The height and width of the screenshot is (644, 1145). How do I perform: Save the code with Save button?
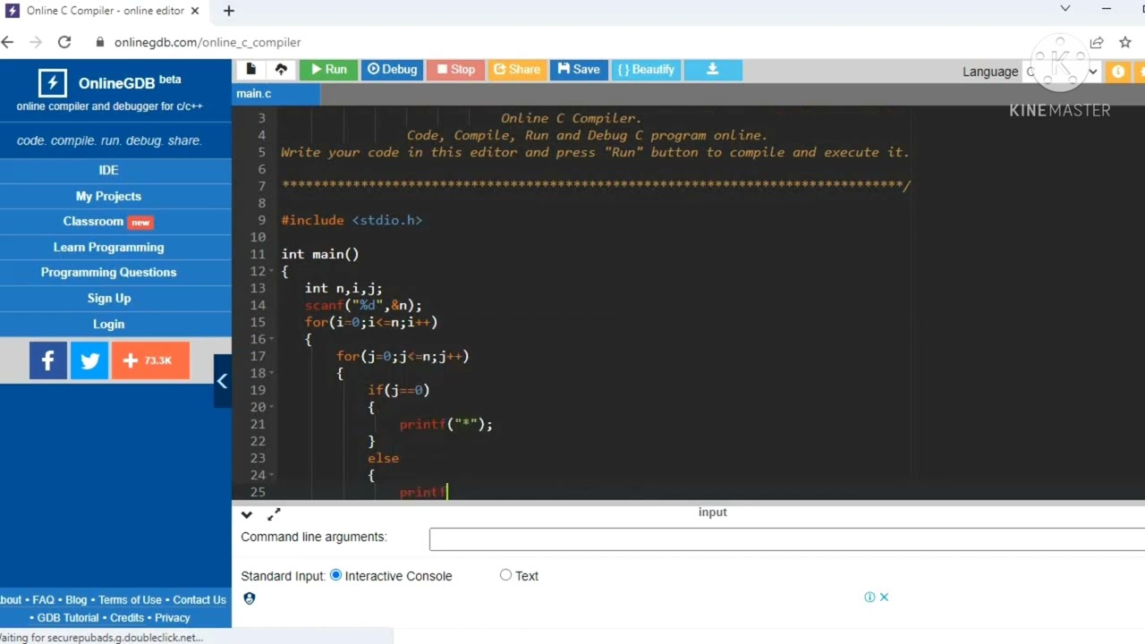(x=579, y=70)
